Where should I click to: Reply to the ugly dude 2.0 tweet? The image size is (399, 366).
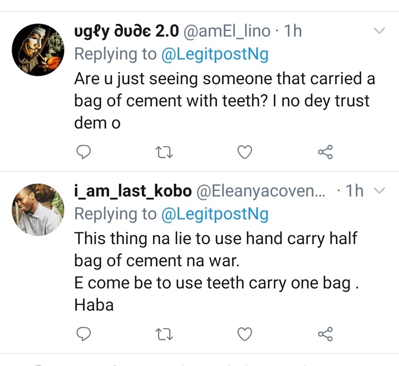pyautogui.click(x=84, y=152)
